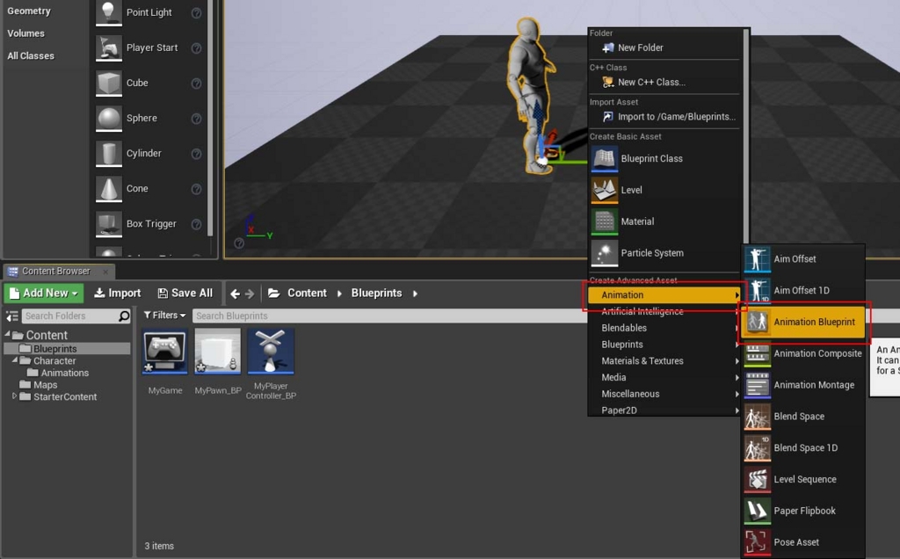
Task: Open the All Classes category
Action: pos(31,55)
